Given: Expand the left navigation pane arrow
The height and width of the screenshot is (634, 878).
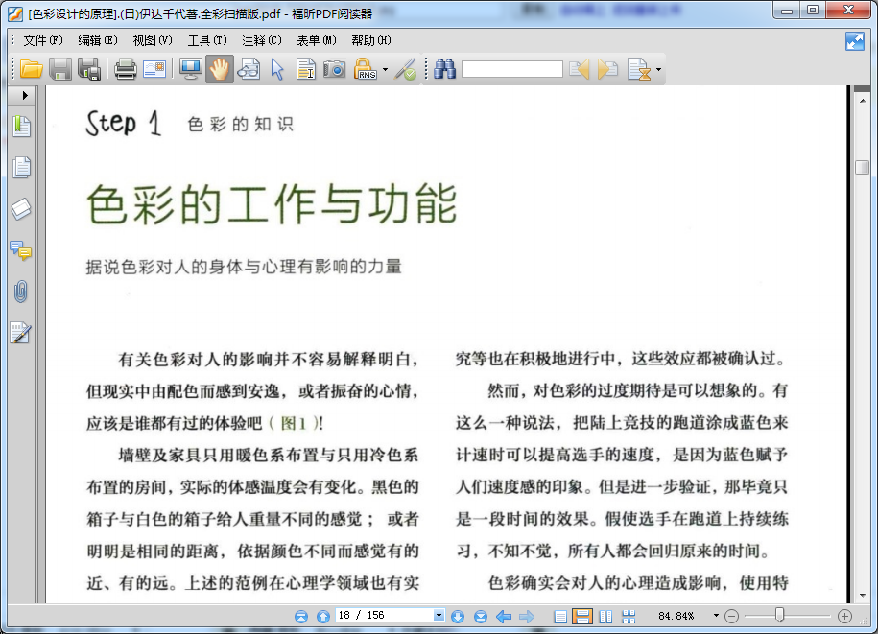Looking at the screenshot, I should (x=25, y=95).
